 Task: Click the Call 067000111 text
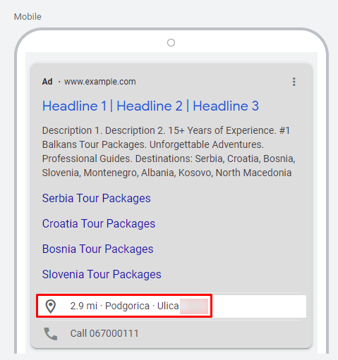click(x=104, y=333)
